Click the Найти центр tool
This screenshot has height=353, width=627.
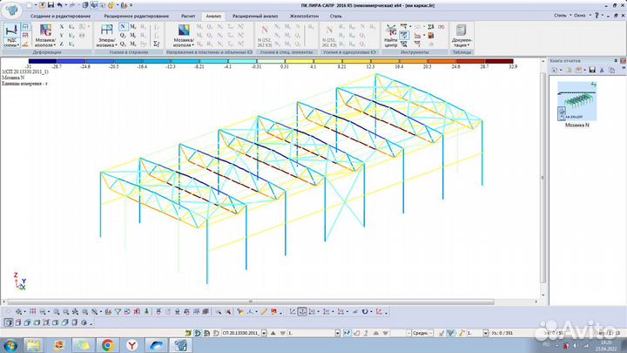392,34
